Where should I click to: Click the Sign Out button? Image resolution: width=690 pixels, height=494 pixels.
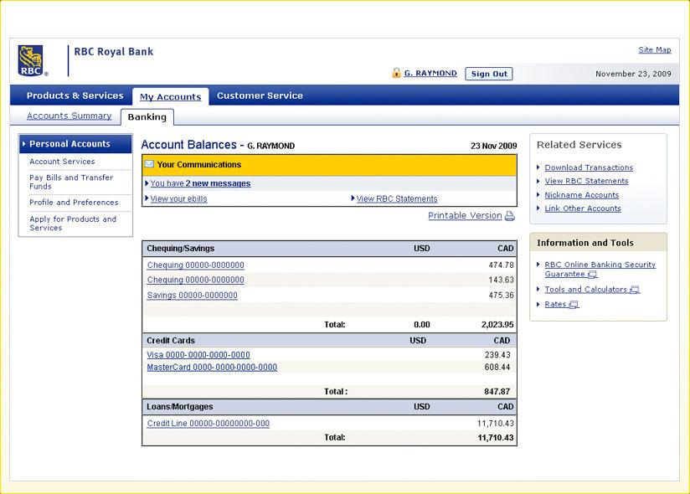(x=489, y=74)
